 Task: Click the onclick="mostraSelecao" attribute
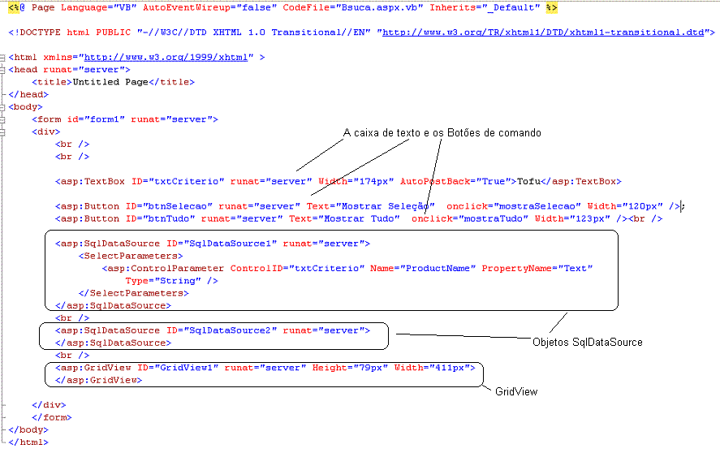tap(513, 206)
